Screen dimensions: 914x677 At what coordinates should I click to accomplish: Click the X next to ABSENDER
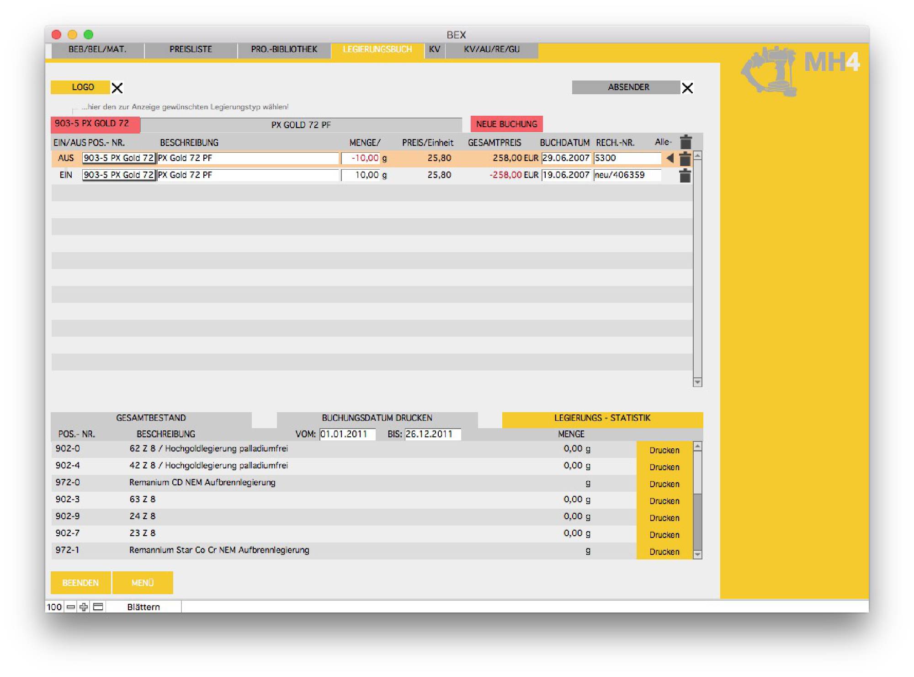click(x=687, y=88)
